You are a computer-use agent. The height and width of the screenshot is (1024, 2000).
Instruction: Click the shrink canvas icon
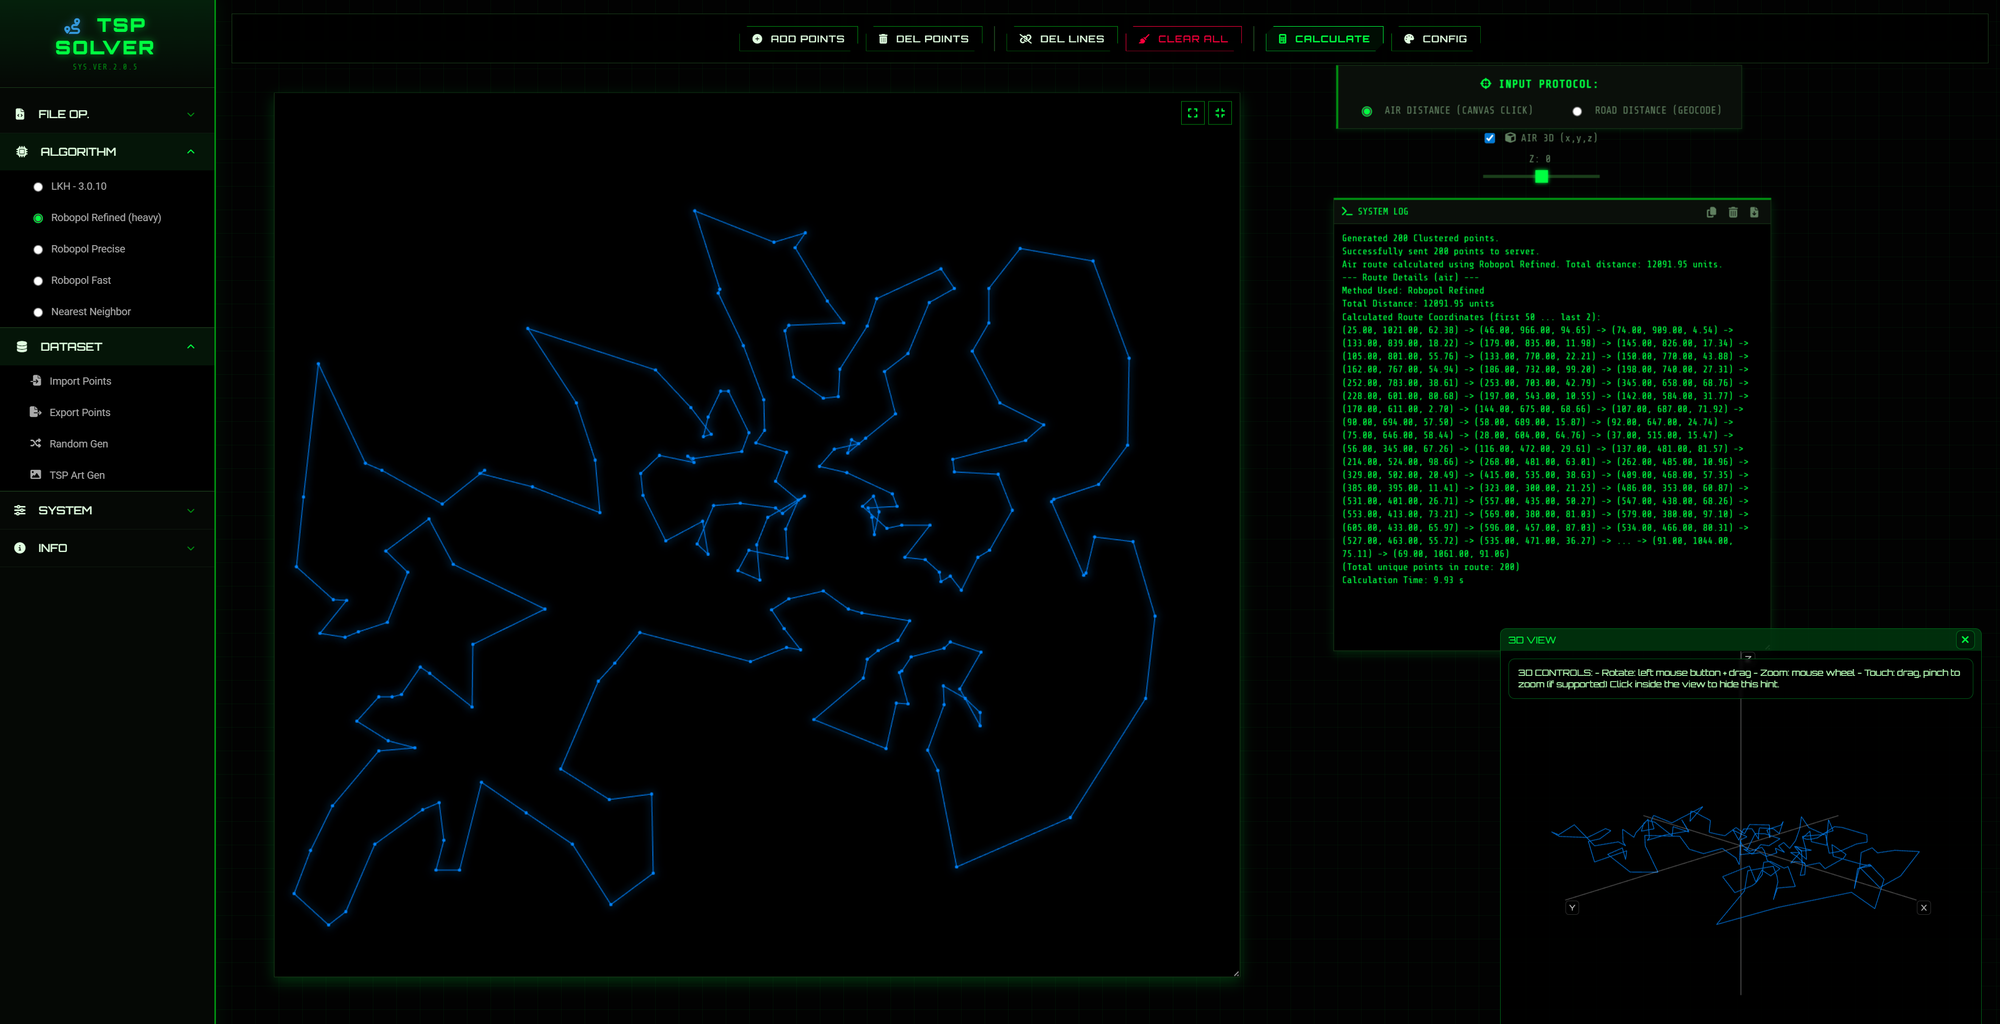1220,113
